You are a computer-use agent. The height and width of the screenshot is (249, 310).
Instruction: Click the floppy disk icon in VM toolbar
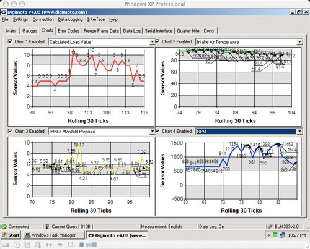27,245
